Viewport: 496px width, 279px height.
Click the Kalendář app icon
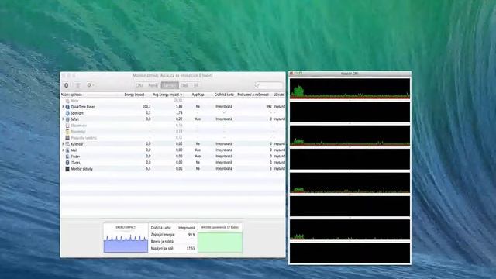[x=67, y=144]
